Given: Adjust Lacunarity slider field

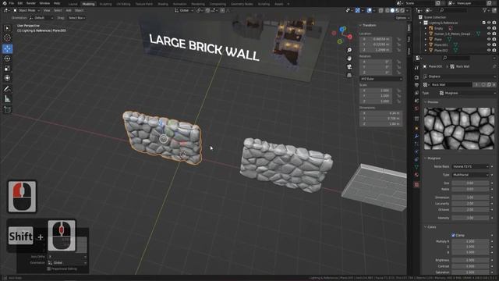Looking at the screenshot, I should [x=470, y=203].
